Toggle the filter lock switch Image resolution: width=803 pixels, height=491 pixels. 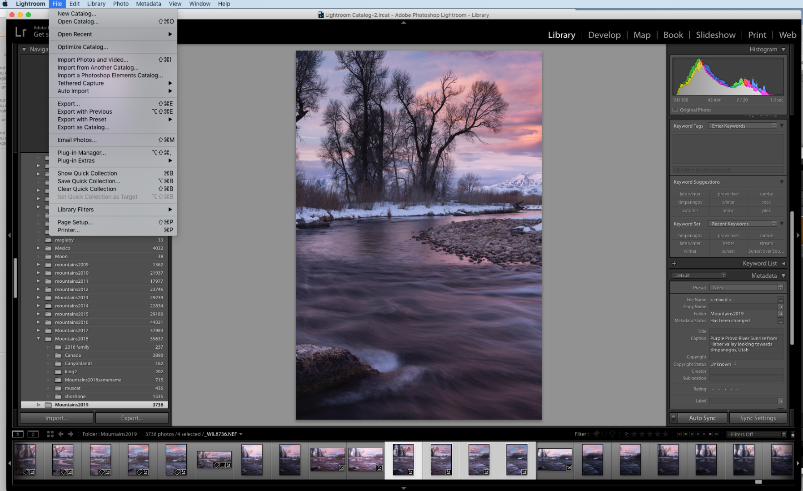click(793, 434)
